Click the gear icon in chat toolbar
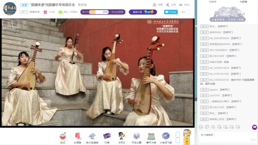The image size is (258, 145). click(213, 127)
